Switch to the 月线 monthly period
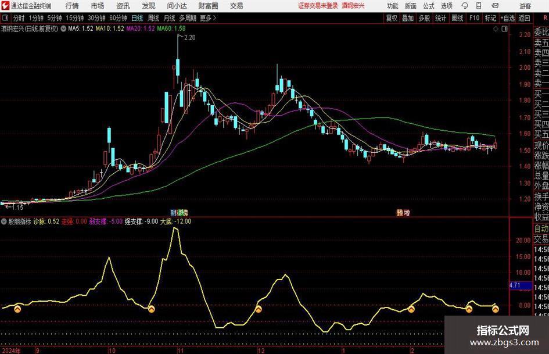Screen dimensions: 549x354 [x=170, y=17]
